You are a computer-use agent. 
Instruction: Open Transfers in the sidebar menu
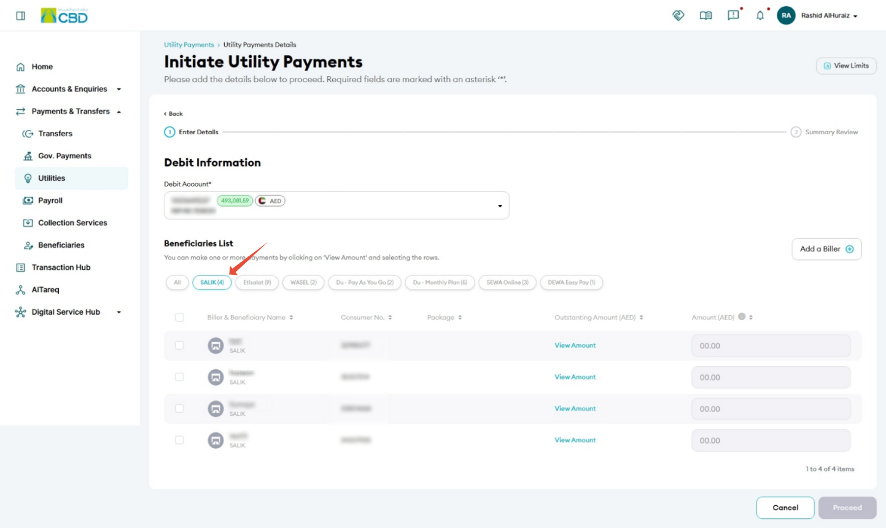click(x=55, y=134)
